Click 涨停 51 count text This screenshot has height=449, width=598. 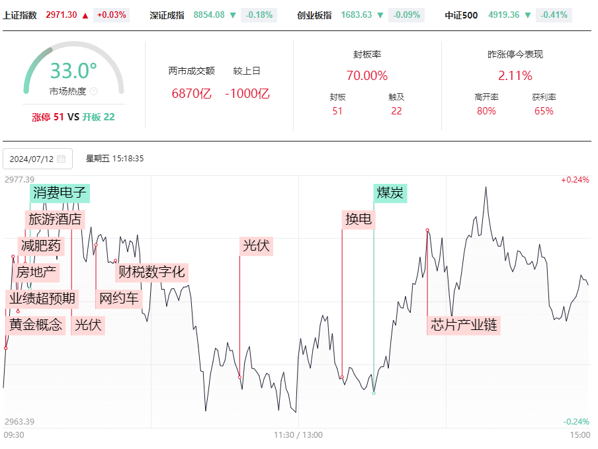pos(48,117)
